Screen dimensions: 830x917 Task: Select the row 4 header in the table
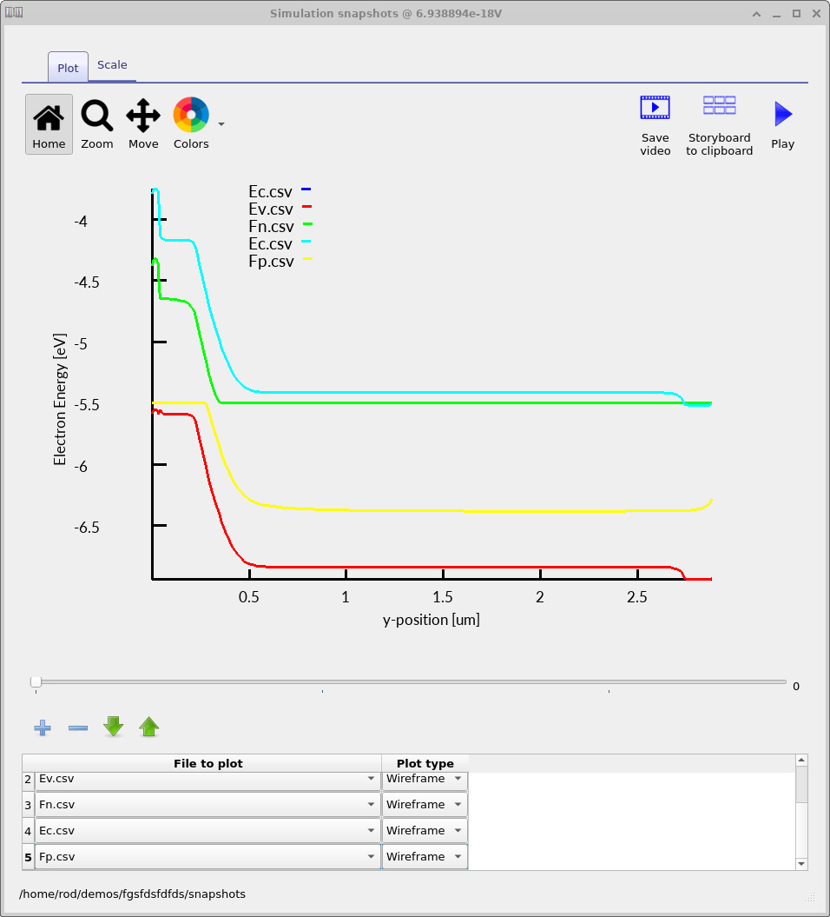click(28, 831)
